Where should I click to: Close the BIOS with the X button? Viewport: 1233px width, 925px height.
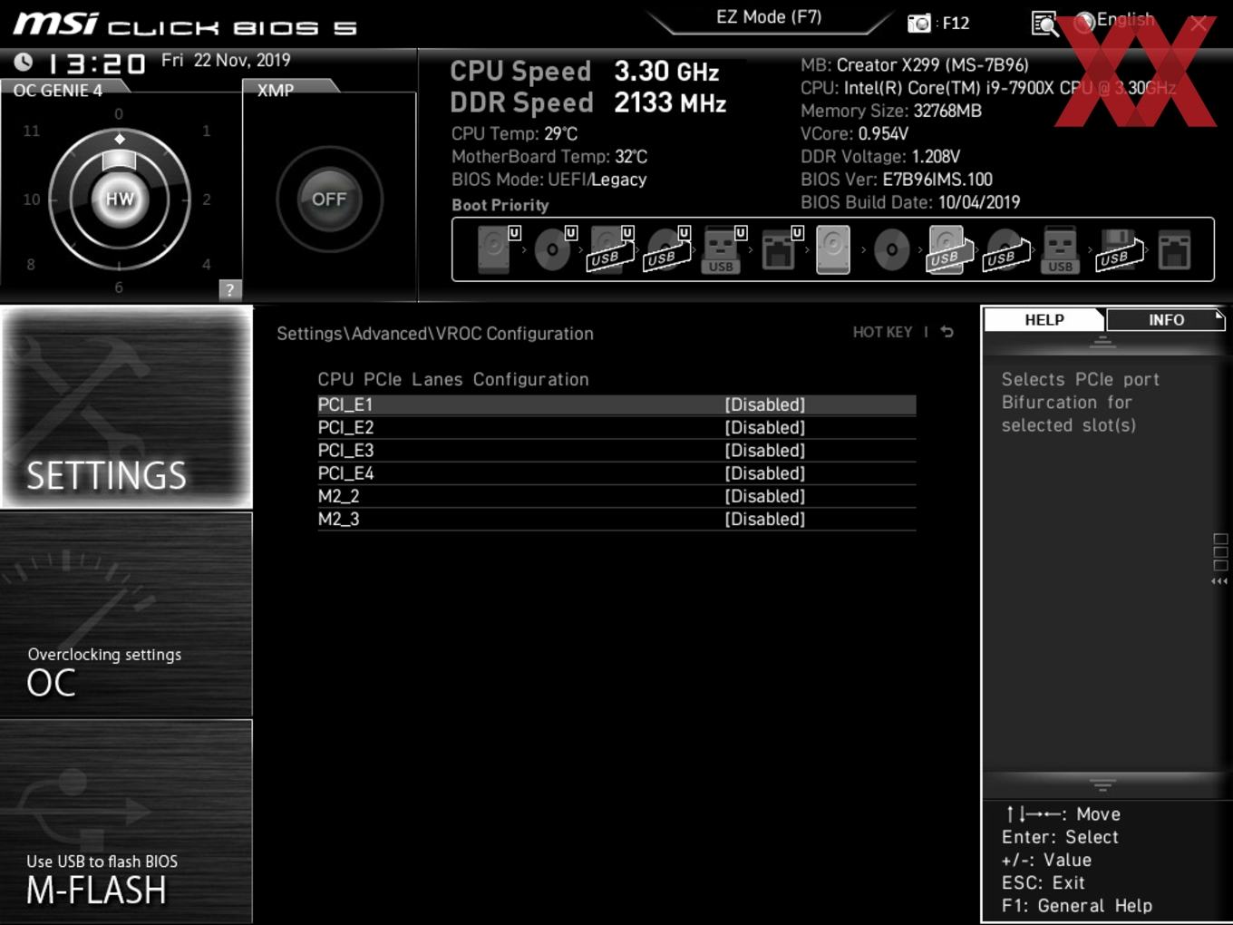pyautogui.click(x=1199, y=24)
